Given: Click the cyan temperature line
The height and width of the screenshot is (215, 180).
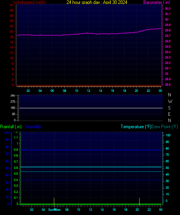Looking at the screenshot, I should (91, 167).
